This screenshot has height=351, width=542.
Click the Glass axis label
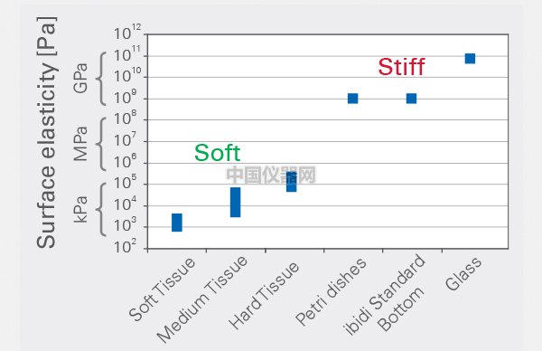[463, 274]
